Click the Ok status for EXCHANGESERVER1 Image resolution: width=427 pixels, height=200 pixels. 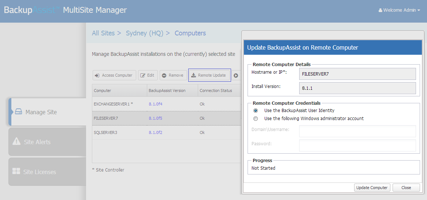(202, 104)
